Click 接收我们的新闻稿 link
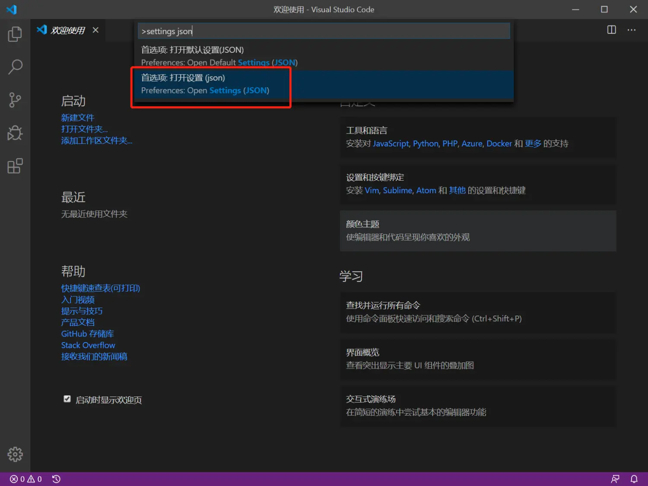 [94, 356]
